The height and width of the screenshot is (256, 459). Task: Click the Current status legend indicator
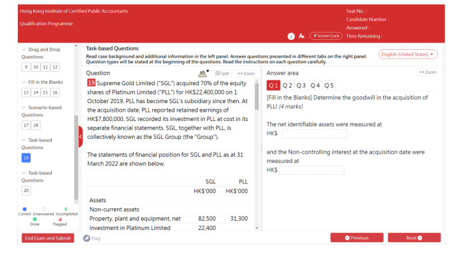pos(25,209)
